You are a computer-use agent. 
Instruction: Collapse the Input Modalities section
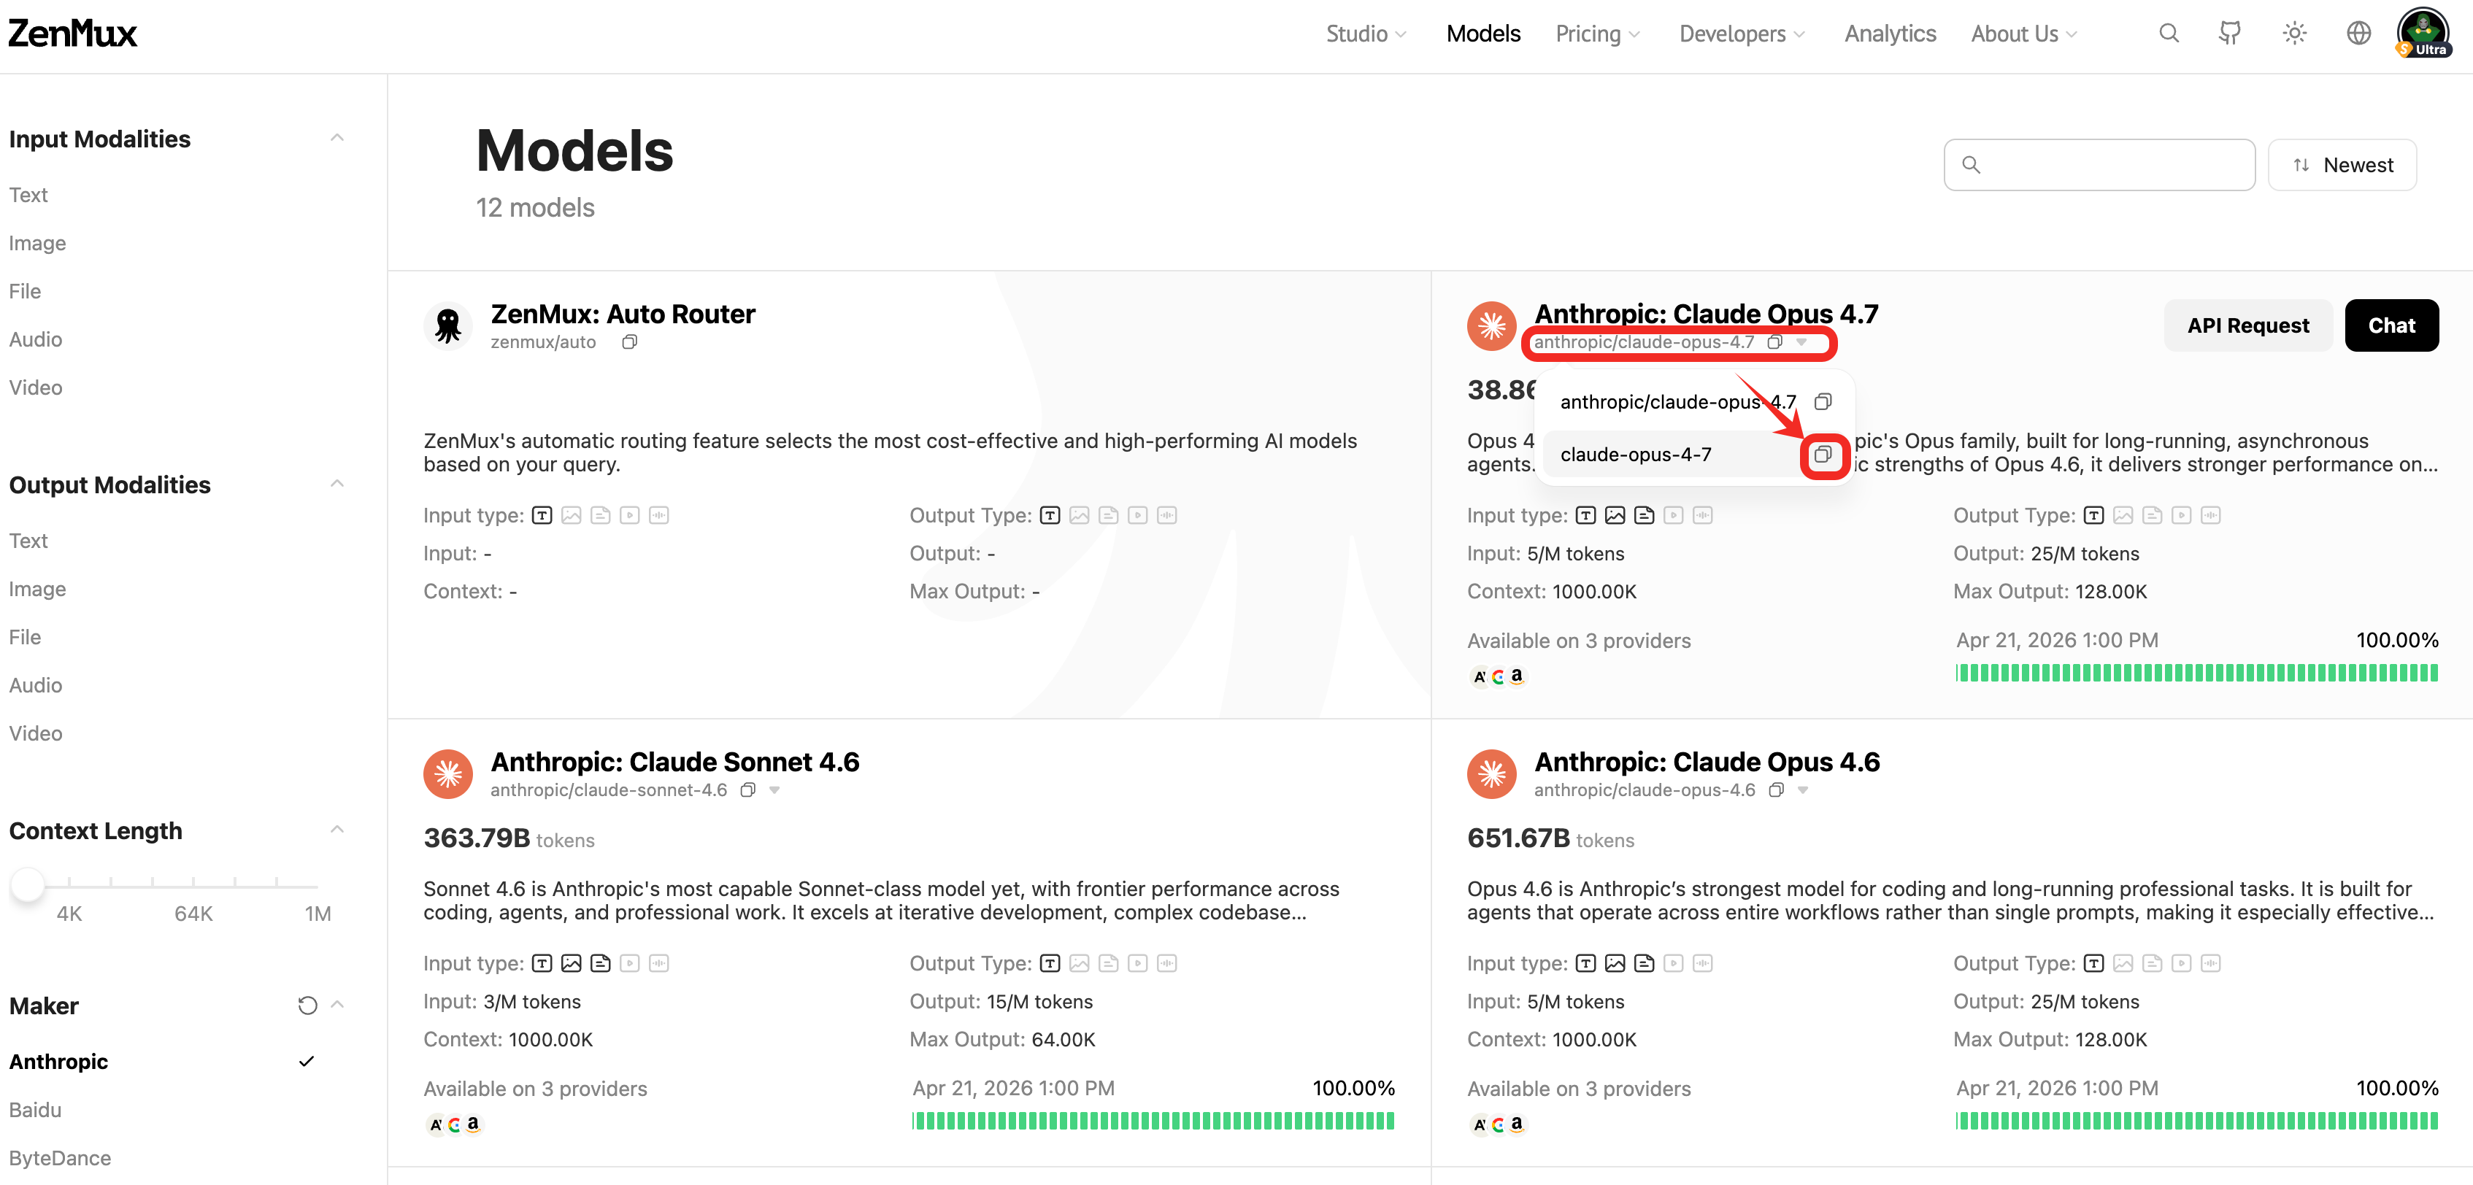pos(337,138)
